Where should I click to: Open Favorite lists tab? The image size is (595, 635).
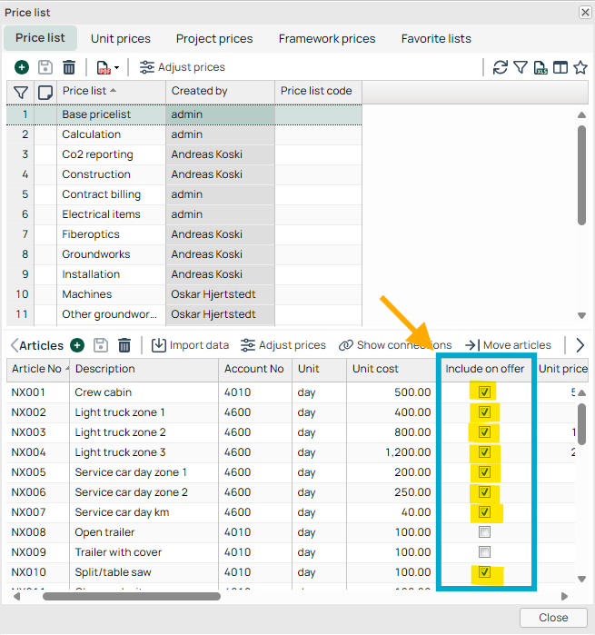click(436, 38)
